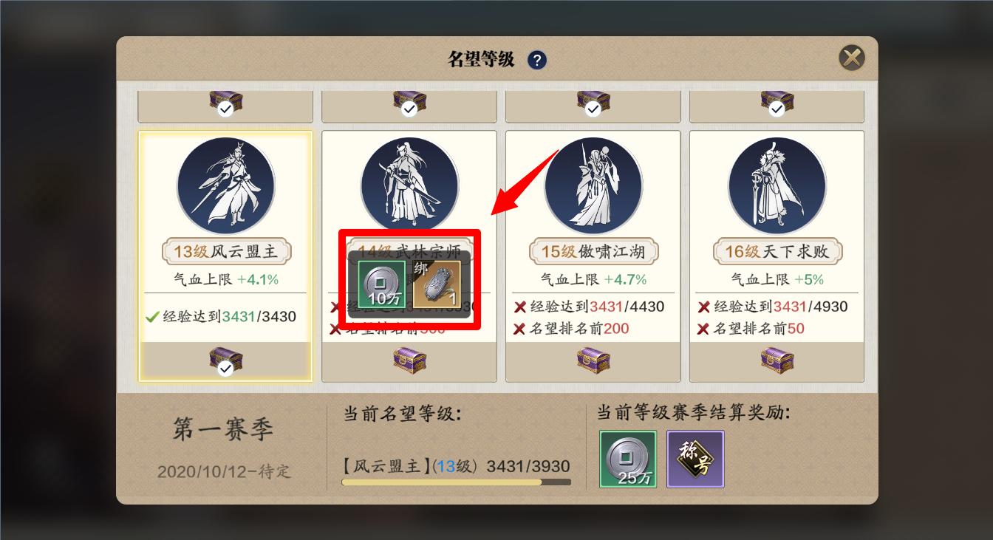Viewport: 993px width, 540px height.
Task: Select the 15级傲啸江湖 portrait
Action: pos(593,186)
